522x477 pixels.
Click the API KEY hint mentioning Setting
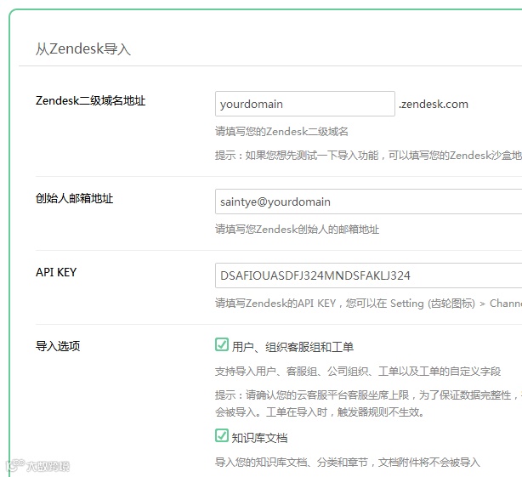click(368, 304)
